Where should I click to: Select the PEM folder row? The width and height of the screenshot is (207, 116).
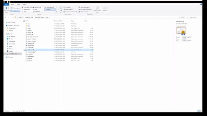[x=58, y=26]
